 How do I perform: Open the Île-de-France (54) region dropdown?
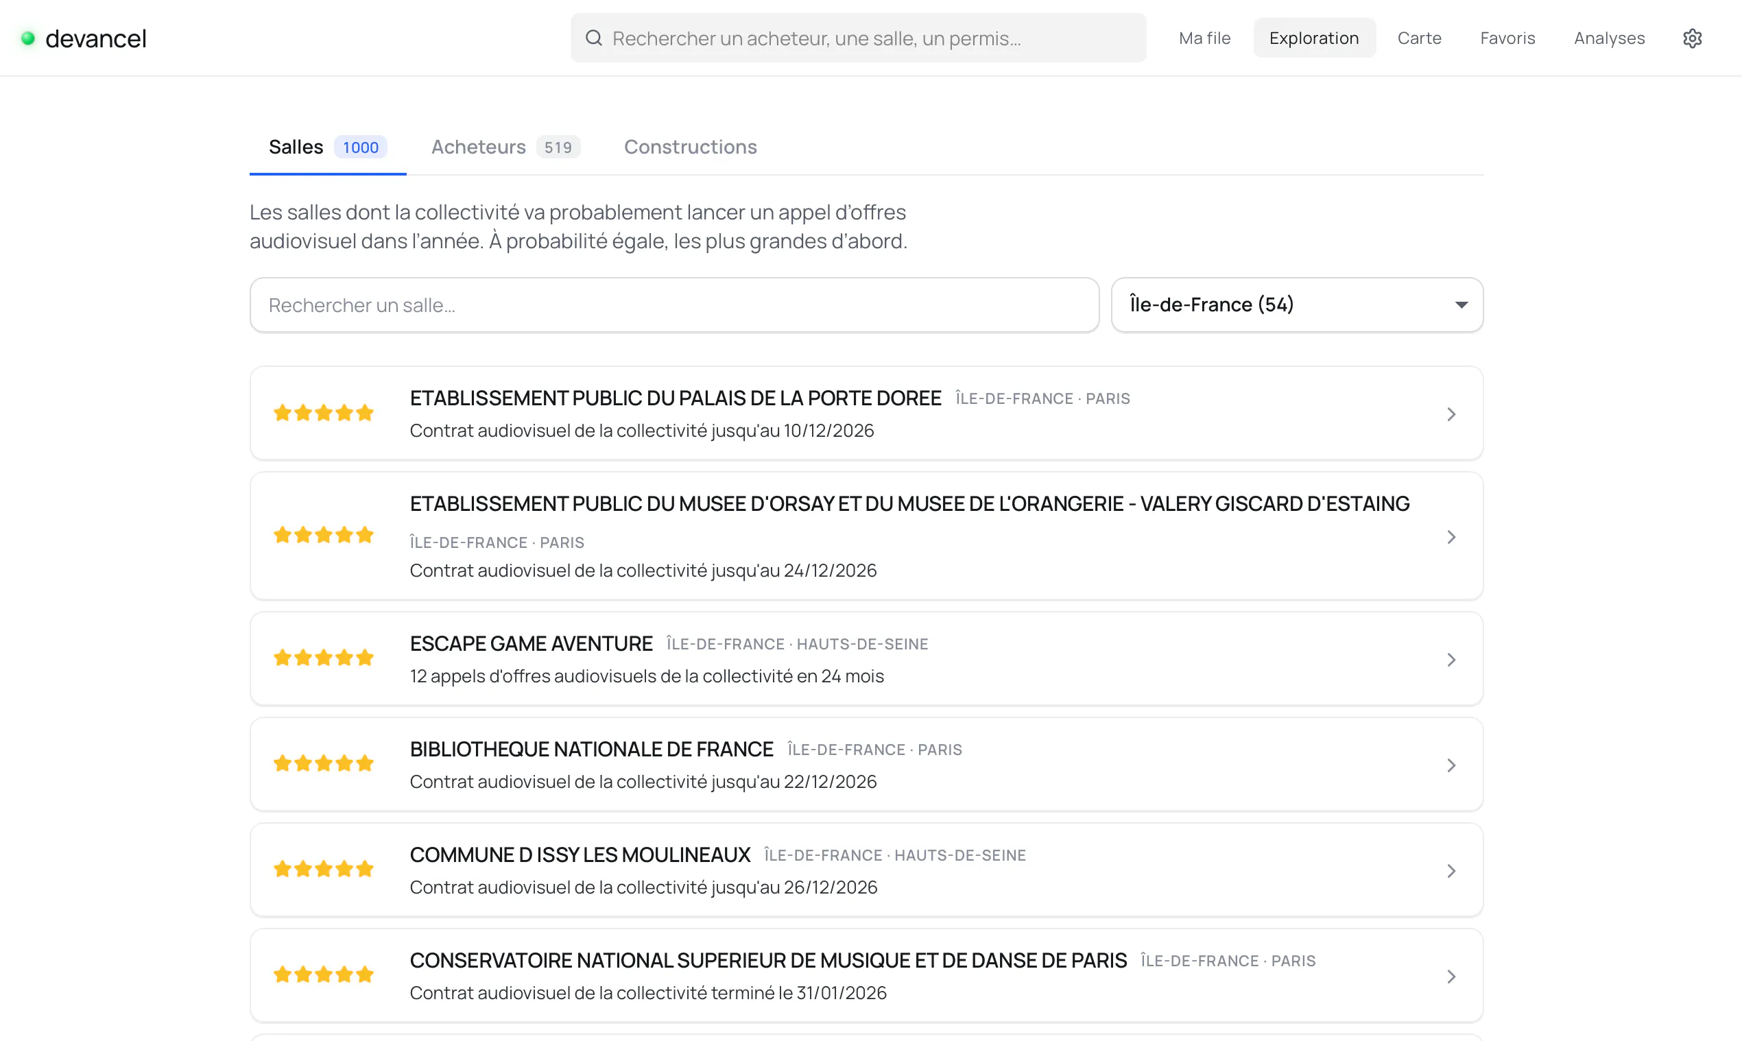[x=1297, y=304]
